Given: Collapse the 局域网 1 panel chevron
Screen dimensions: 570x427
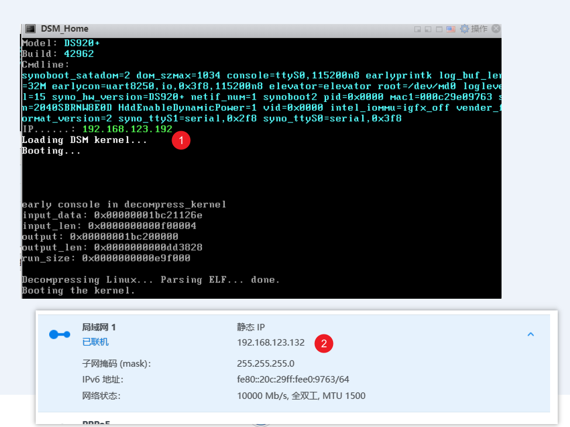Looking at the screenshot, I should coord(531,333).
